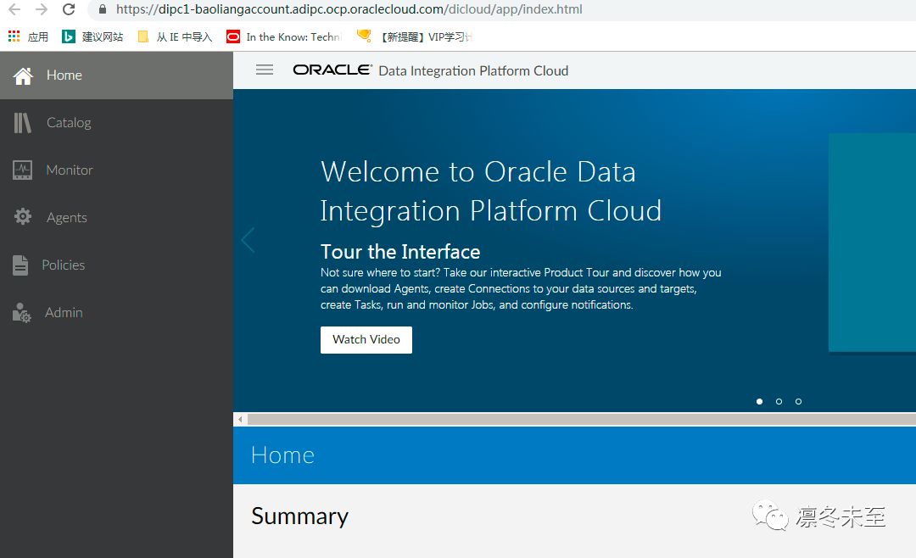Viewport: 916px width, 558px height.
Task: Select Home in the sidebar menu
Action: tap(117, 75)
